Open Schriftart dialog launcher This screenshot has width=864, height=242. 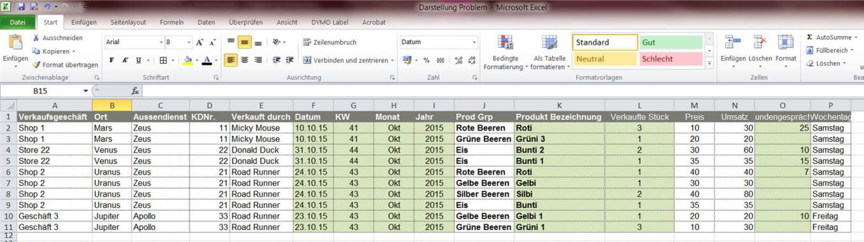click(x=216, y=77)
